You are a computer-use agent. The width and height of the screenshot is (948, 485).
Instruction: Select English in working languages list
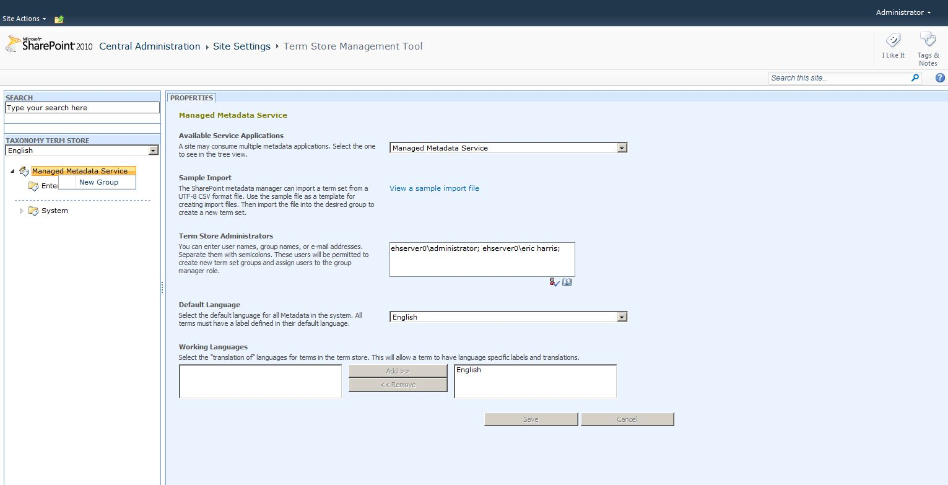[x=469, y=370]
